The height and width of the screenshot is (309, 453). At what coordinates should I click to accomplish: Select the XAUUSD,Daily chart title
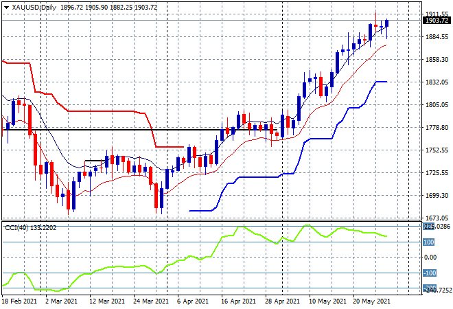tap(34, 8)
